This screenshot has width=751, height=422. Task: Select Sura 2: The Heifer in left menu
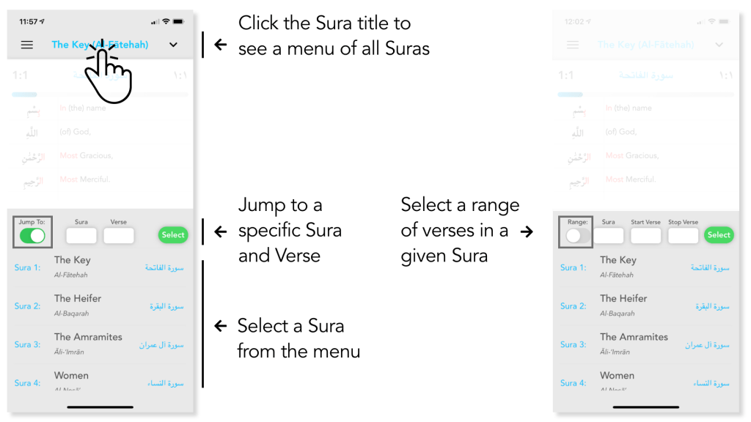click(99, 306)
